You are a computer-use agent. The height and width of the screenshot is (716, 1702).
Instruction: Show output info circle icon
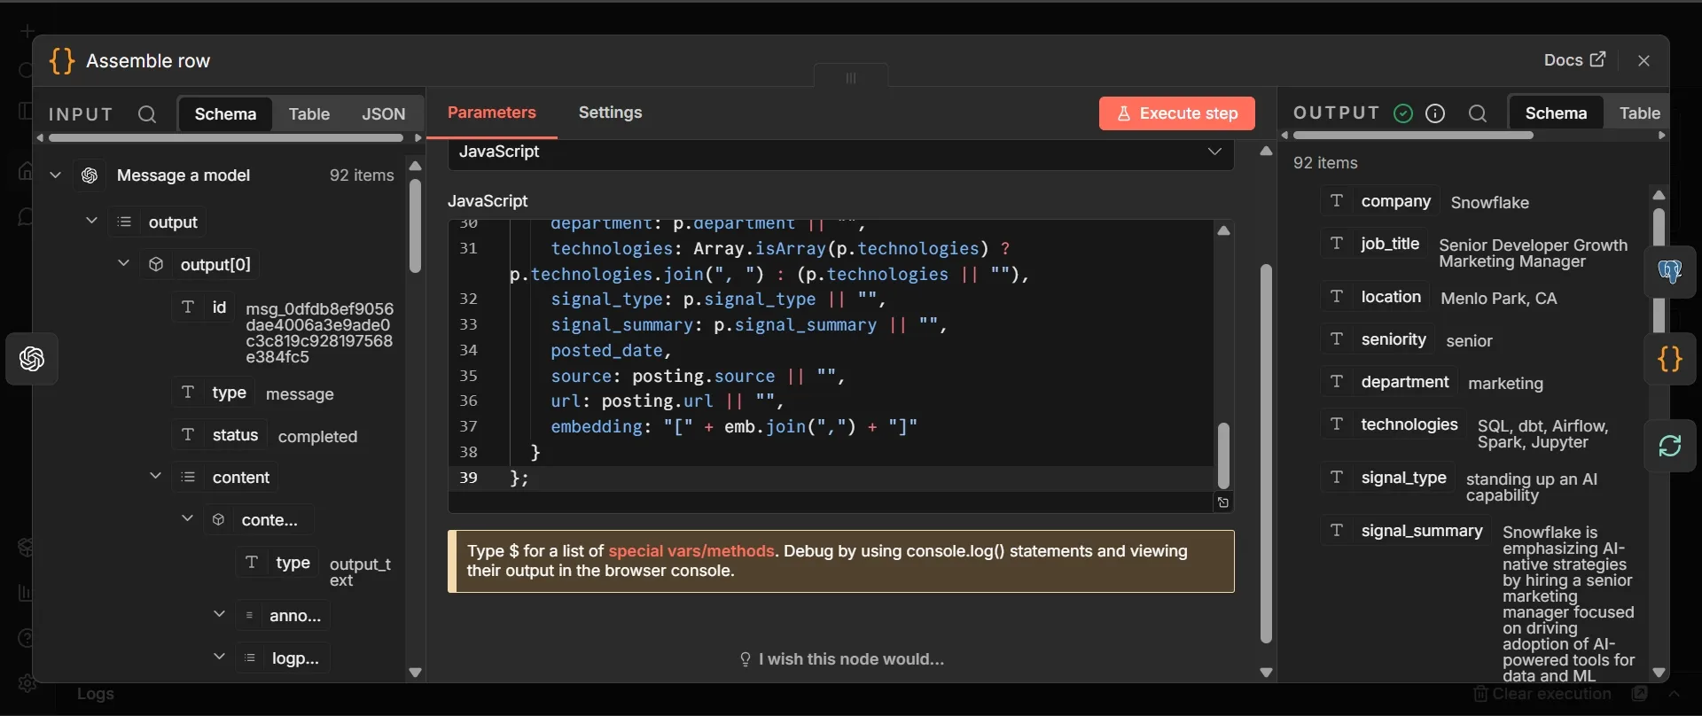click(1435, 113)
